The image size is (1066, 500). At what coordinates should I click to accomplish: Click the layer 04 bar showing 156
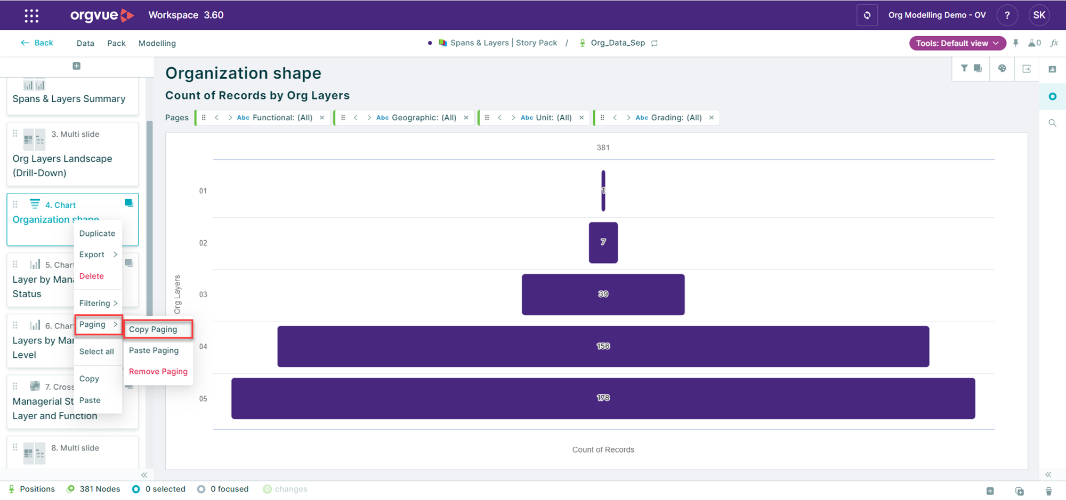603,346
